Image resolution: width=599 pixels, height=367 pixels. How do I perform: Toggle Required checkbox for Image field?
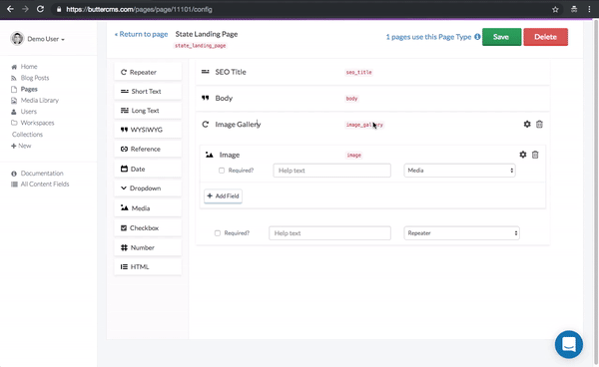[222, 171]
